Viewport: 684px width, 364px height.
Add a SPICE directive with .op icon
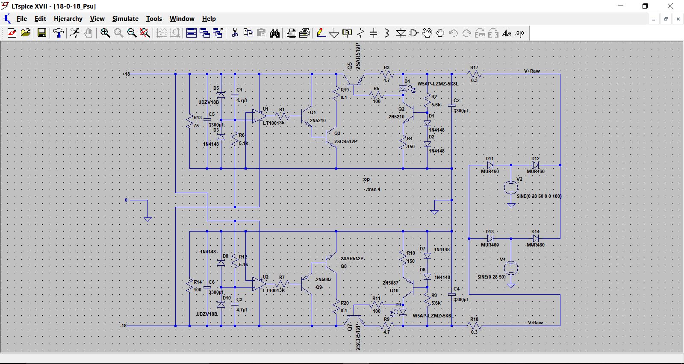point(520,33)
